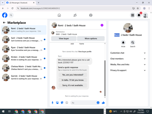Open Remi's conversation in the list
This screenshot has height=114, width=152.
tap(24, 30)
